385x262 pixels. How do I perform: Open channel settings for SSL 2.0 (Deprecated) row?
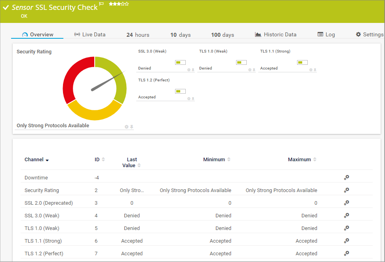point(346,203)
